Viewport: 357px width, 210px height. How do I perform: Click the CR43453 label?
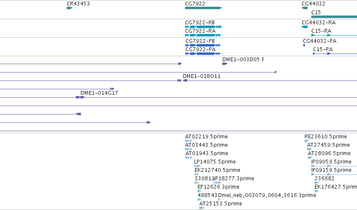tap(78, 4)
